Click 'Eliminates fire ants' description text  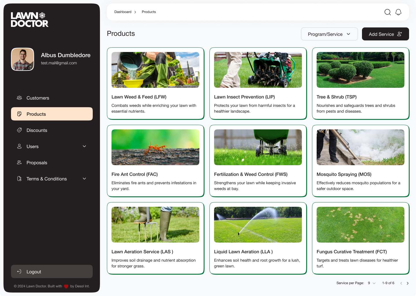154,186
